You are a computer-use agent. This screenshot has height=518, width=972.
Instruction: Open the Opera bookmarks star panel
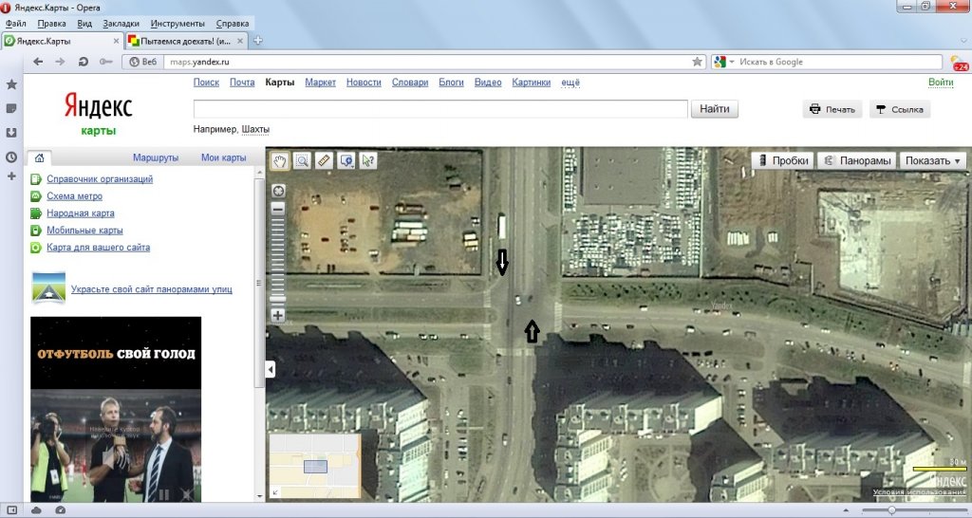click(11, 84)
